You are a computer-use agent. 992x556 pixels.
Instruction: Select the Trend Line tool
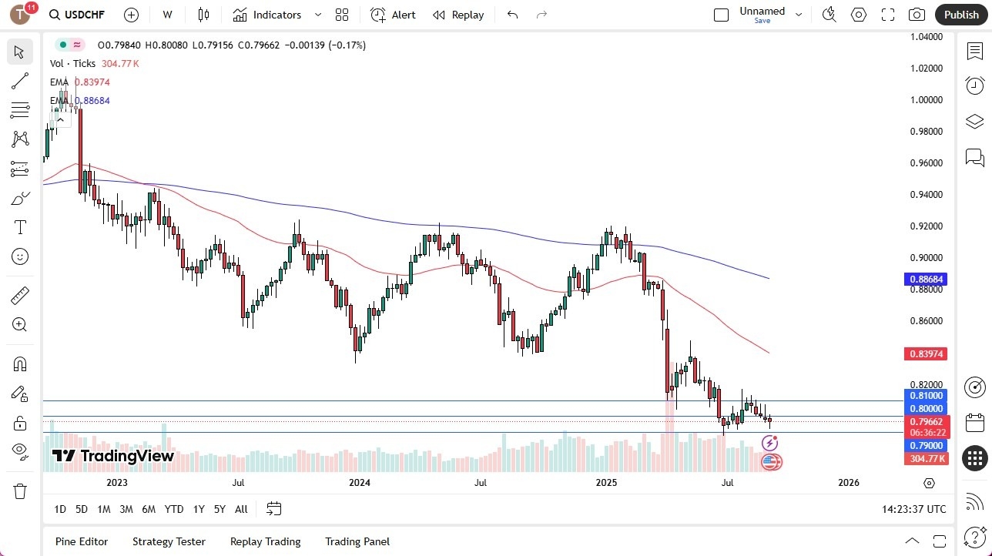[x=19, y=81]
